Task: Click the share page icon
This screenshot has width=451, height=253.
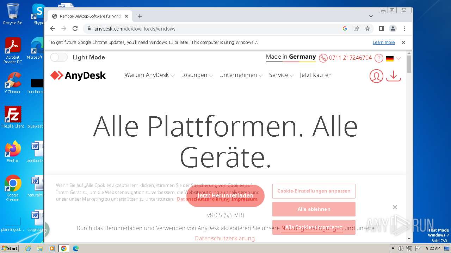Action: [x=356, y=29]
